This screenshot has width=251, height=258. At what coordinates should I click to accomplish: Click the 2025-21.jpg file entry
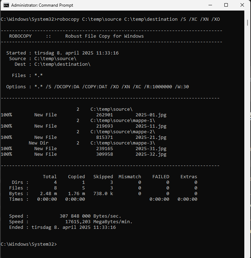[x=151, y=137]
